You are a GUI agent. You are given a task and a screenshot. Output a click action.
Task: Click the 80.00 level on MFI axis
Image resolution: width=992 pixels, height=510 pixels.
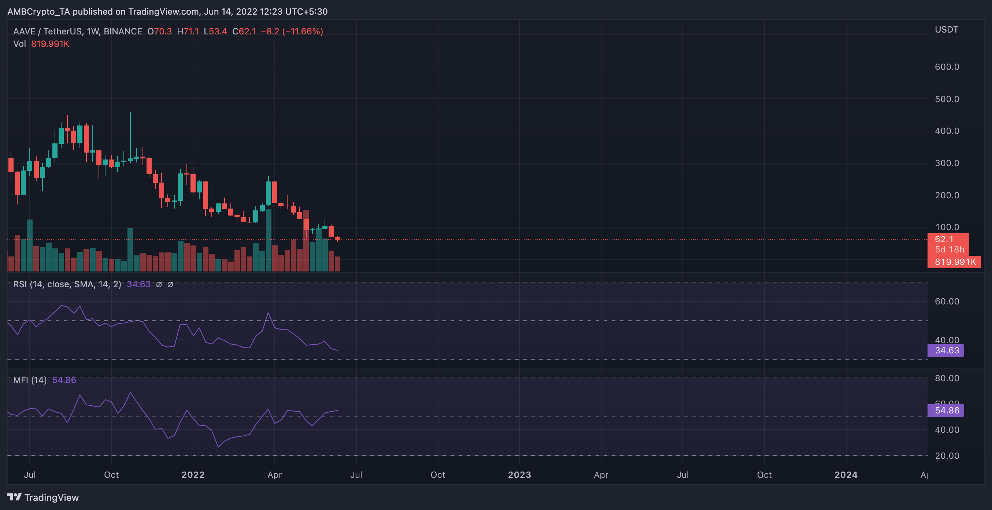pos(947,378)
